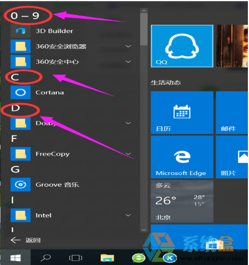Click the 360安全浏览器 folder icon
The image size is (249, 265).
click(x=20, y=46)
